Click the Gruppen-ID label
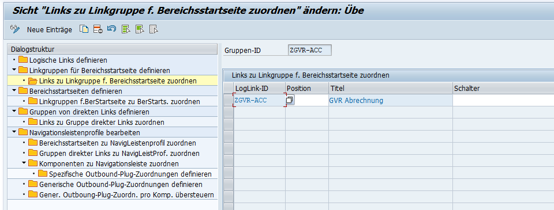 point(243,51)
